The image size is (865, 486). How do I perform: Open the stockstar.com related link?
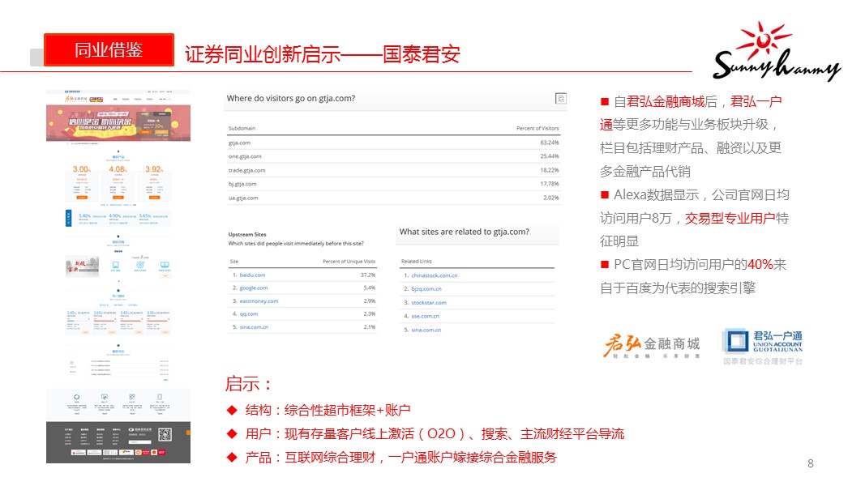(x=429, y=302)
